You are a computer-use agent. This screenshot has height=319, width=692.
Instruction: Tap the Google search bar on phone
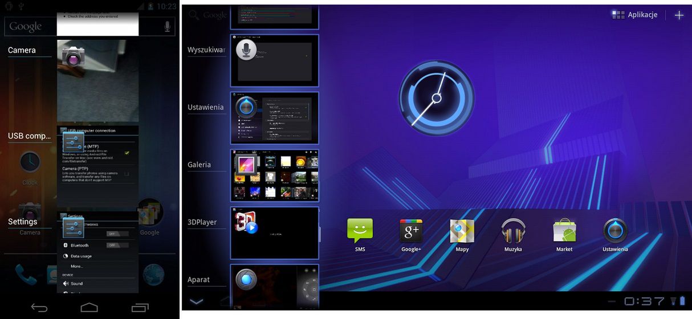[89, 26]
